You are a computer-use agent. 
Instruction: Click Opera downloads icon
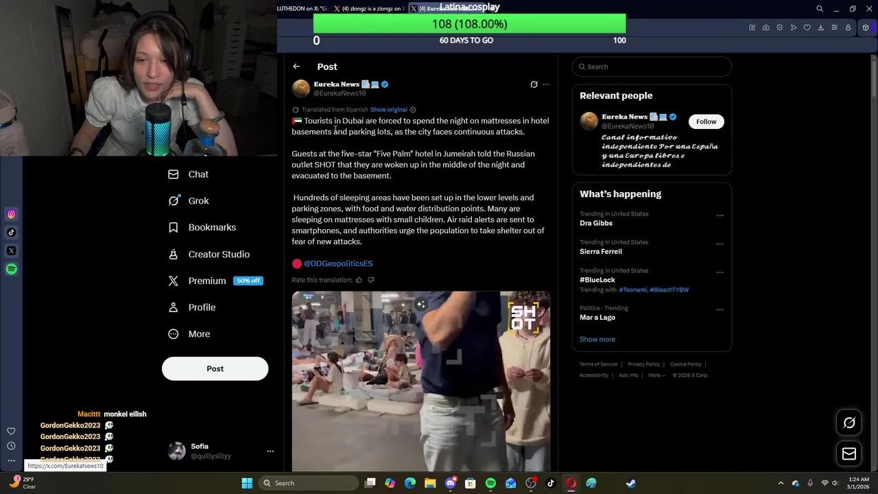tap(820, 27)
